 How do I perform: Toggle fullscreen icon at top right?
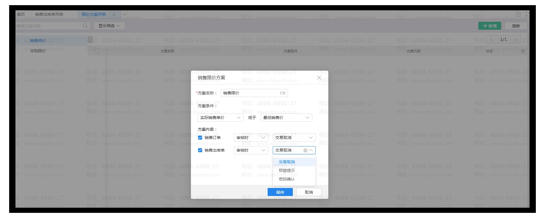[x=527, y=14]
